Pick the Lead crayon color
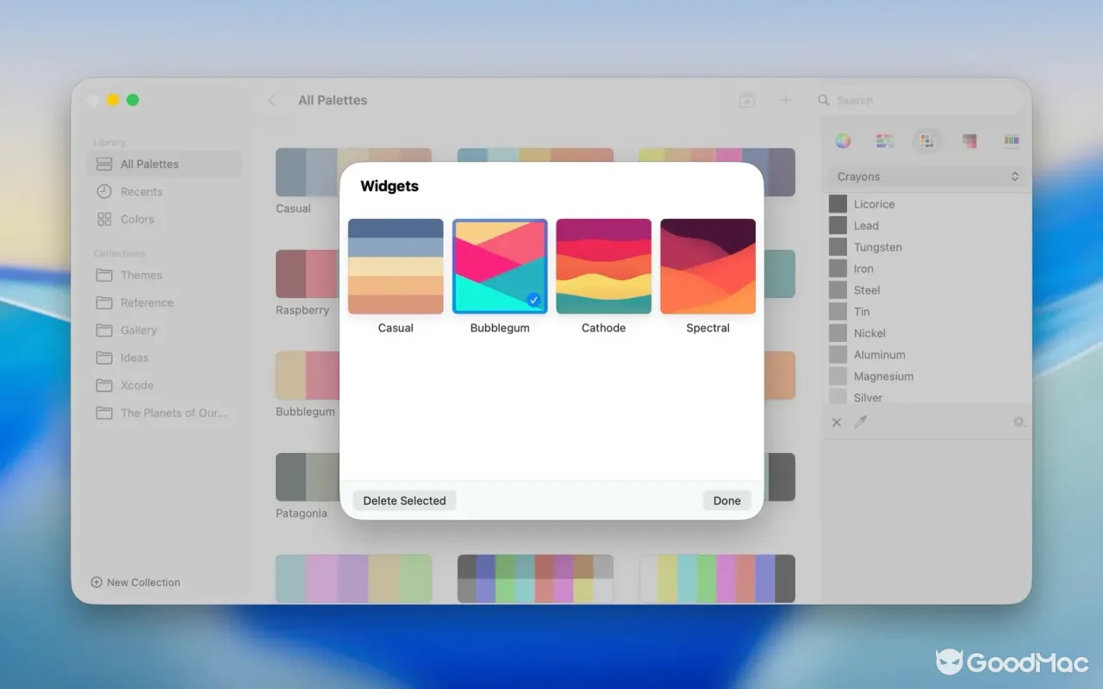This screenshot has width=1103, height=689. coord(927,226)
